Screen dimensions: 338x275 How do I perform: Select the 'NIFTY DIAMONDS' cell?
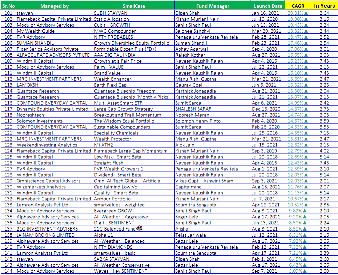tap(134, 247)
